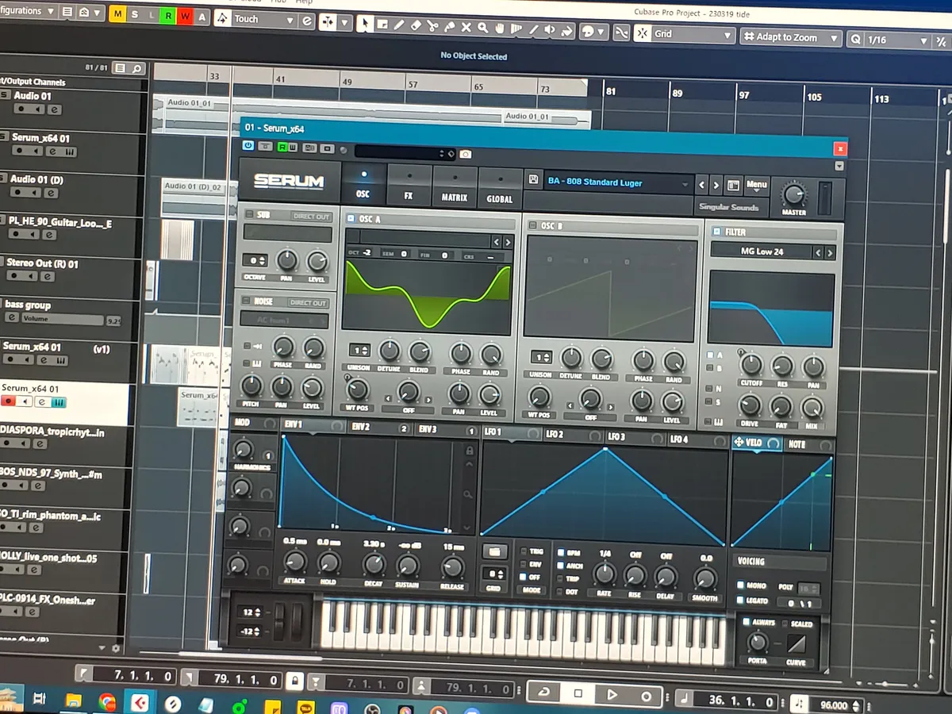Go to the previous Serum preset

click(701, 185)
